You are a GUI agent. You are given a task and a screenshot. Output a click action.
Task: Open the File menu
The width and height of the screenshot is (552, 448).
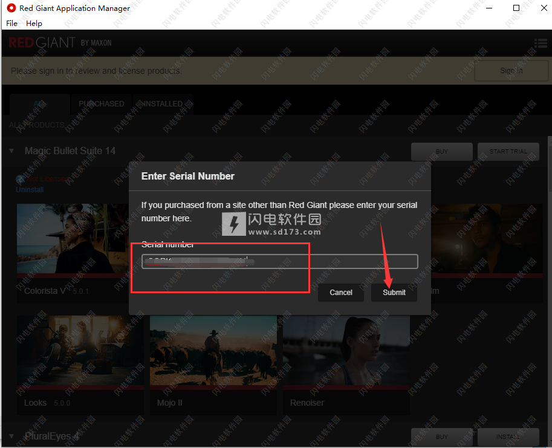pyautogui.click(x=11, y=23)
